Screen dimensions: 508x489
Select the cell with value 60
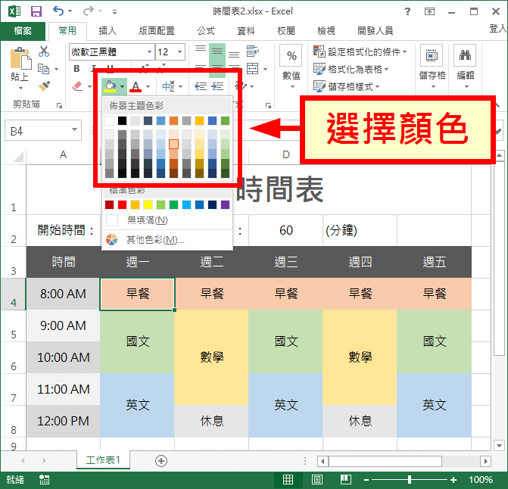point(285,231)
